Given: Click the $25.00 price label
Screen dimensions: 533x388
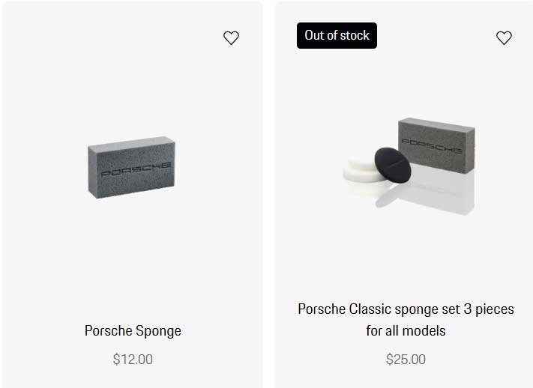Looking at the screenshot, I should pos(406,360).
